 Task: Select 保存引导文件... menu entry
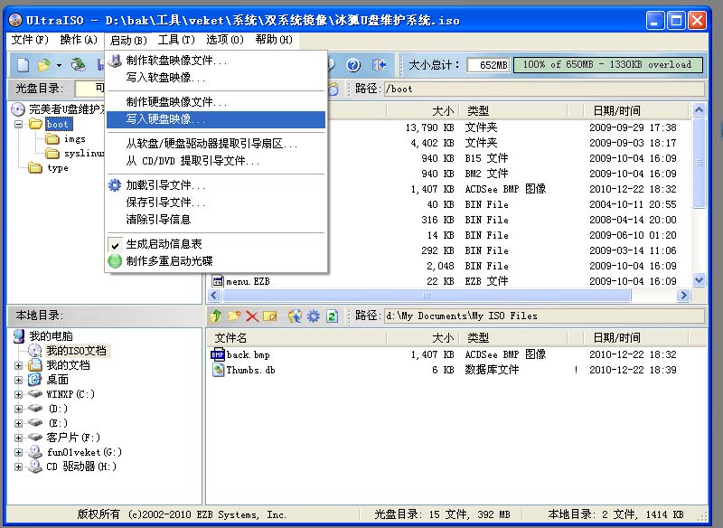216,203
